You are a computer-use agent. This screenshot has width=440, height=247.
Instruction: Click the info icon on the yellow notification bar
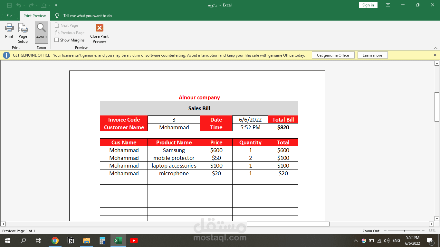click(6, 55)
